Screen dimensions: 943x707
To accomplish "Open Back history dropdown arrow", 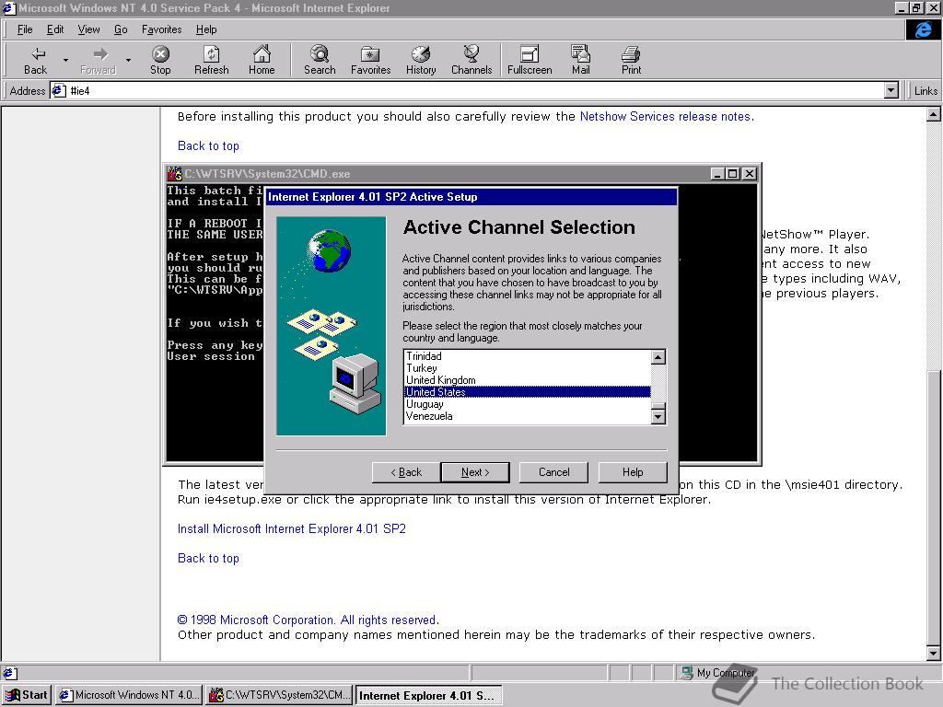I will click(65, 60).
